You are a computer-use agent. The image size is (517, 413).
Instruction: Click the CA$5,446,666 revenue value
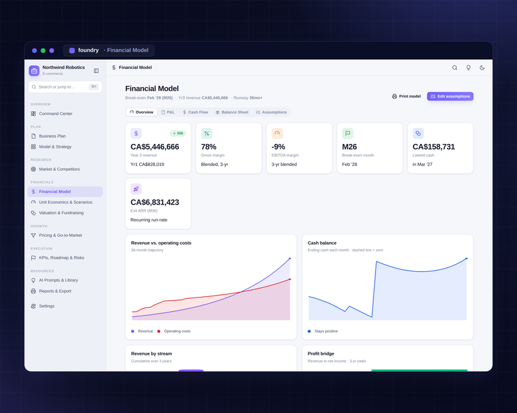(x=154, y=147)
